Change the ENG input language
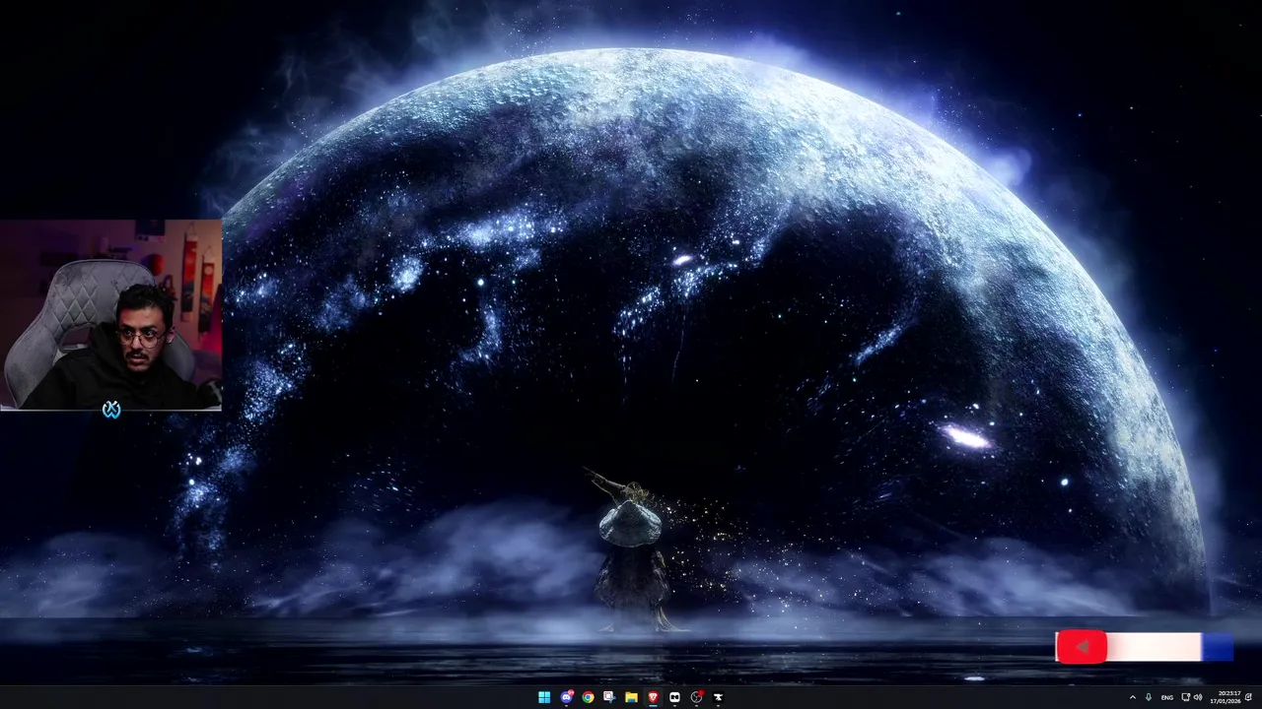 [x=1167, y=697]
